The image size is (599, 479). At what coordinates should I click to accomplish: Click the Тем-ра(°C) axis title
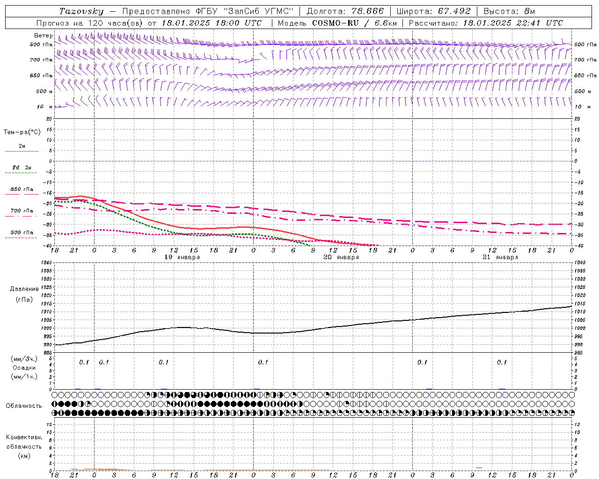click(22, 132)
